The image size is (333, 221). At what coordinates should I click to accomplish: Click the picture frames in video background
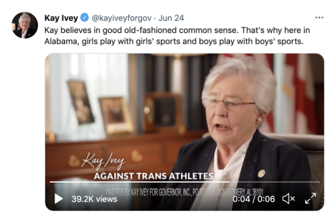[100, 107]
